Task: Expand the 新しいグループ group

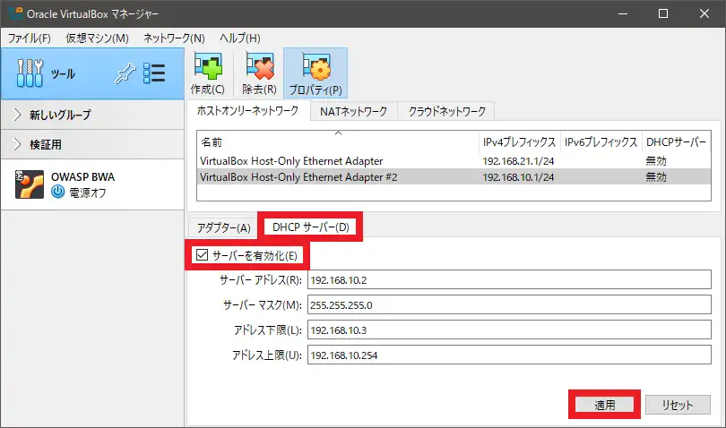Action: pyautogui.click(x=17, y=115)
